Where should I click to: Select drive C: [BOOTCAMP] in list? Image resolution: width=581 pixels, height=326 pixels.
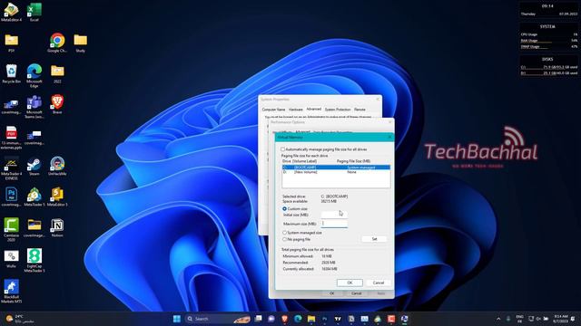pyautogui.click(x=336, y=168)
